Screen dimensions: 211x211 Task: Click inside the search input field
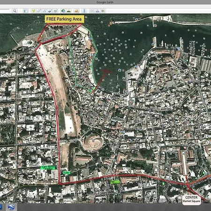[x=5, y=10]
